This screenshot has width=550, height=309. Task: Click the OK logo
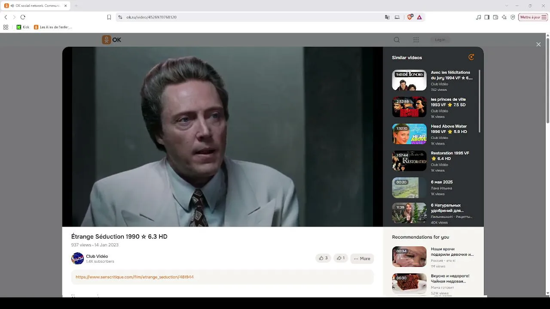pyautogui.click(x=111, y=40)
